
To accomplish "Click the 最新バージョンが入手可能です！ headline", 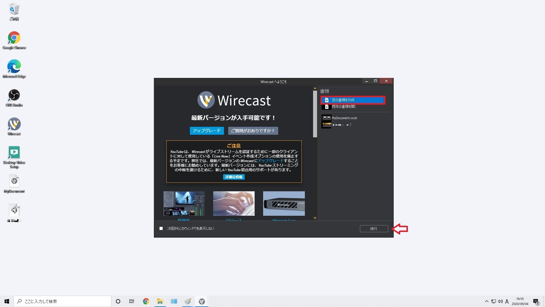I will point(234,118).
